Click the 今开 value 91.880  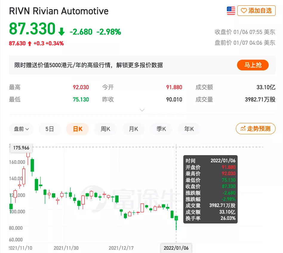pyautogui.click(x=174, y=87)
